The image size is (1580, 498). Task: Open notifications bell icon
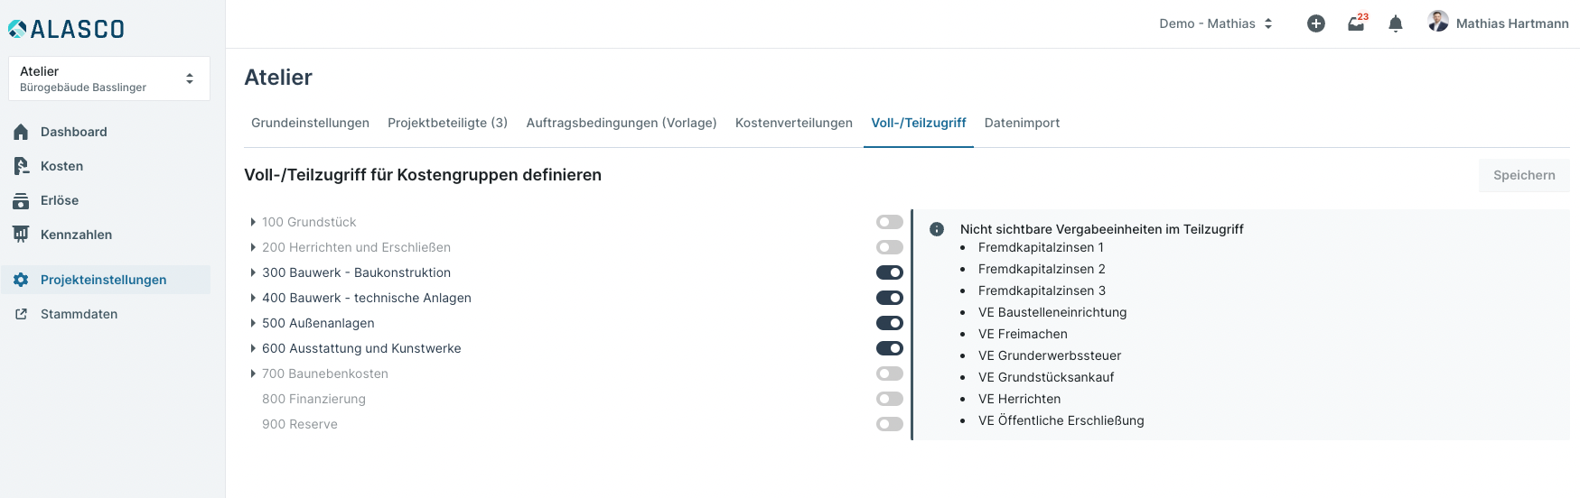coord(1396,23)
